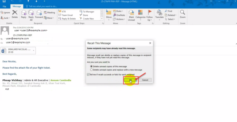Open the Categorize color menu

pos(140,15)
